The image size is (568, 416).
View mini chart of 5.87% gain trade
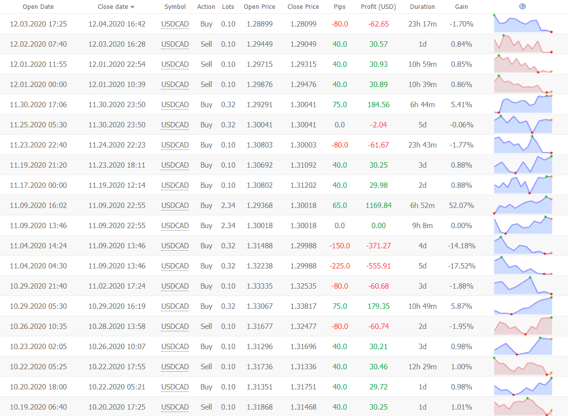[523, 306]
